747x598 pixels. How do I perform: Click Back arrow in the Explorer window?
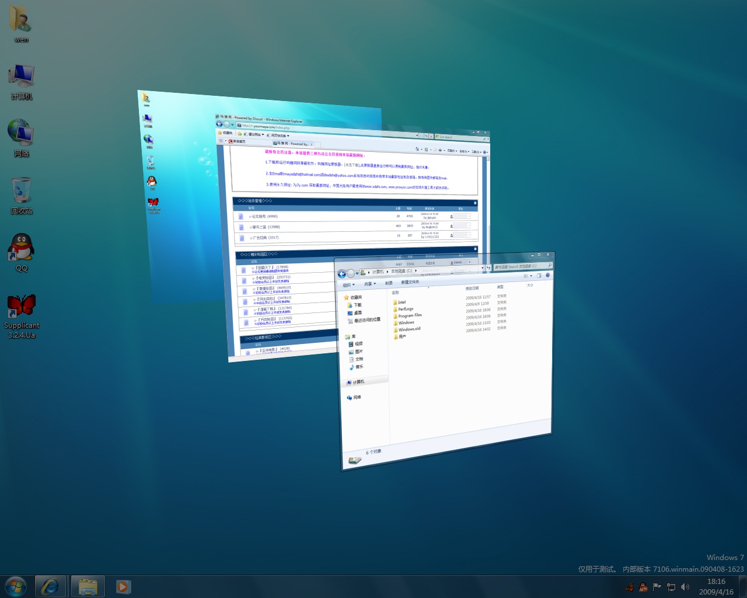tap(341, 274)
